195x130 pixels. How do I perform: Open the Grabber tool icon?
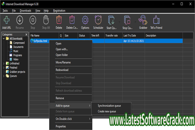[x=143, y=20]
